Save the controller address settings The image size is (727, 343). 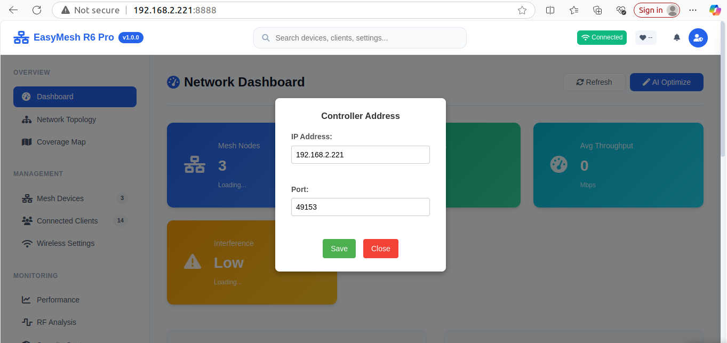click(339, 249)
